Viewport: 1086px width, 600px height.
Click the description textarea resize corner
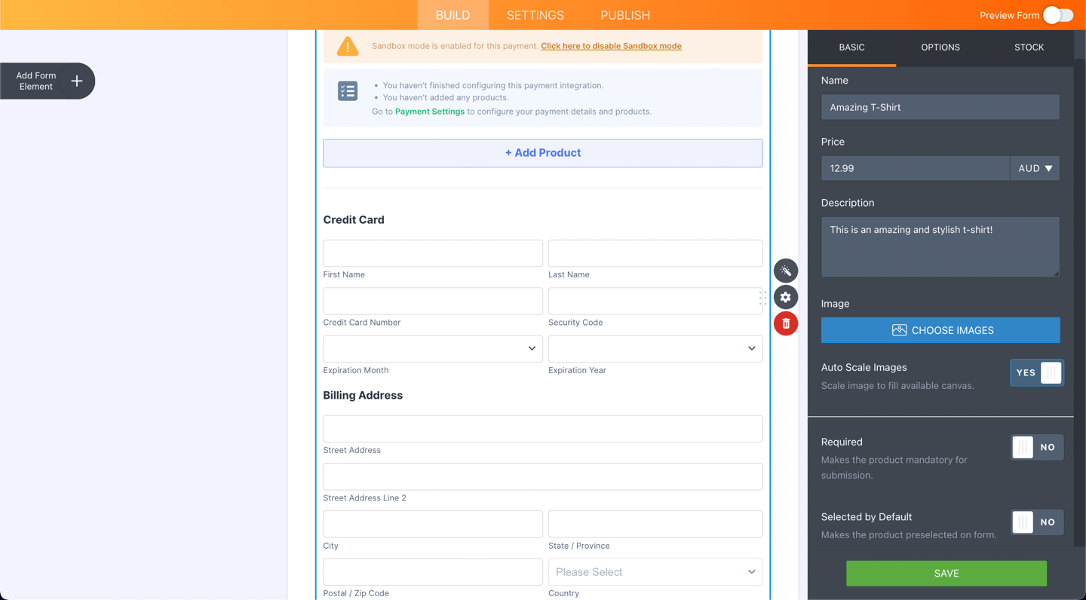[1056, 273]
